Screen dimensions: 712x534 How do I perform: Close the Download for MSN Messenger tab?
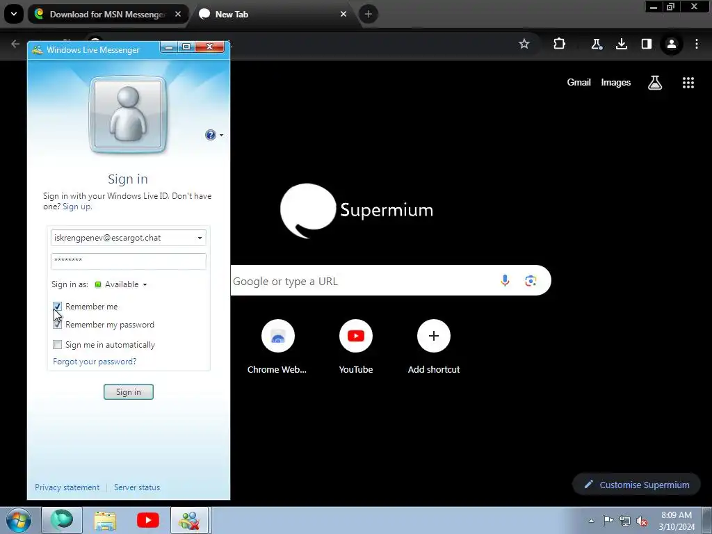click(178, 14)
